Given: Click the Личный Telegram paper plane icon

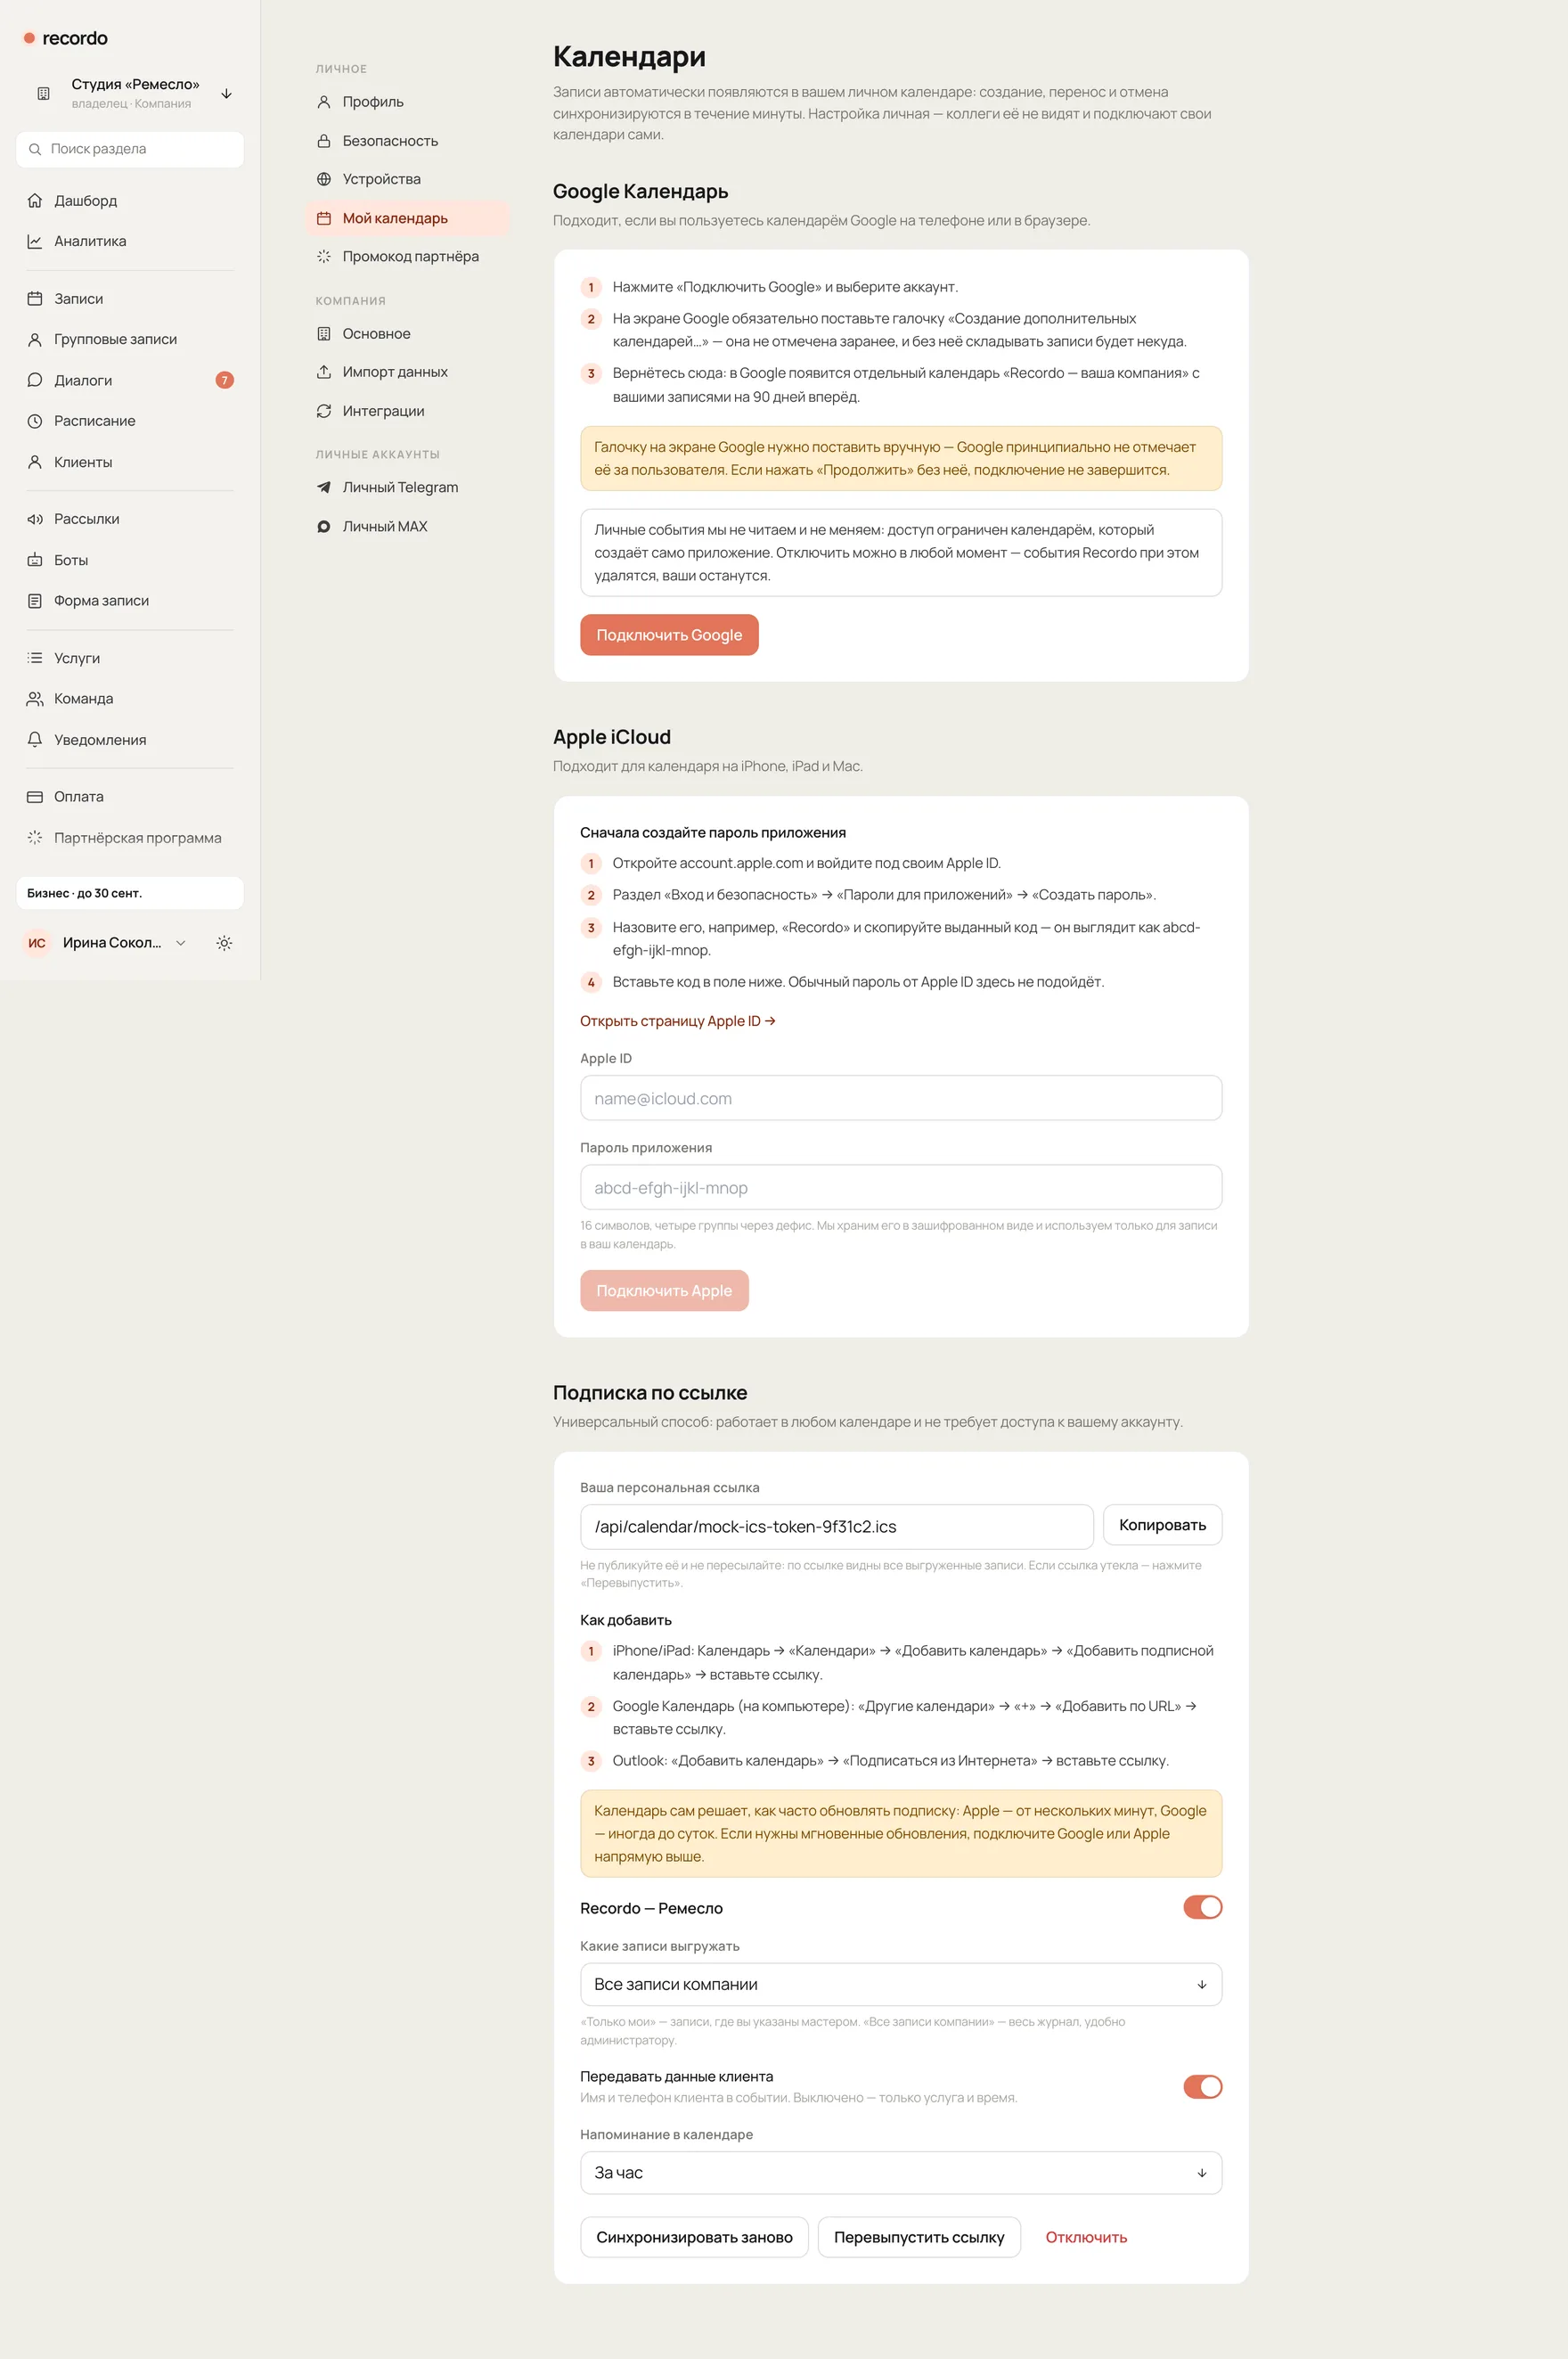Looking at the screenshot, I should 324,487.
